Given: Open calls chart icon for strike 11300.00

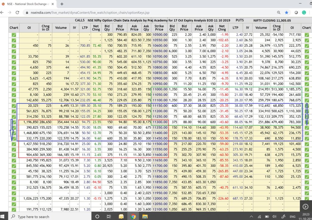Looking at the screenshot, I should (x=14, y=122).
